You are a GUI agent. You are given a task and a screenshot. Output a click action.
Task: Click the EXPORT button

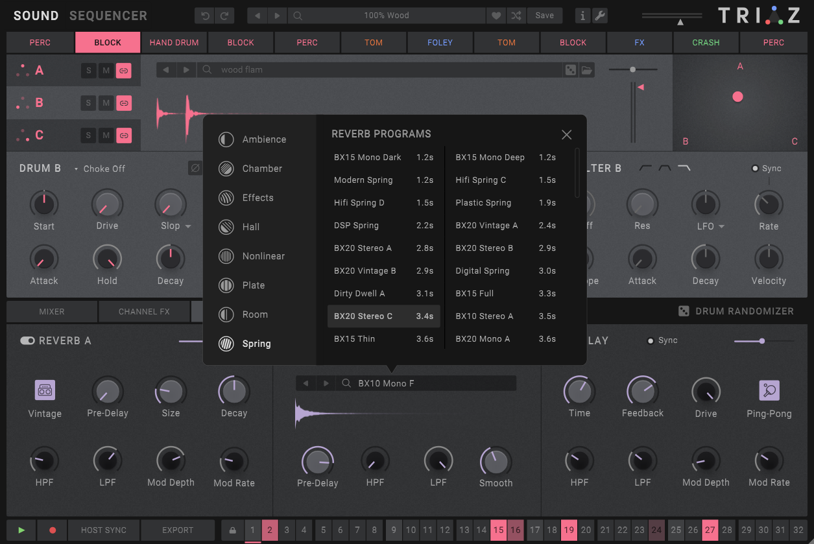click(178, 530)
